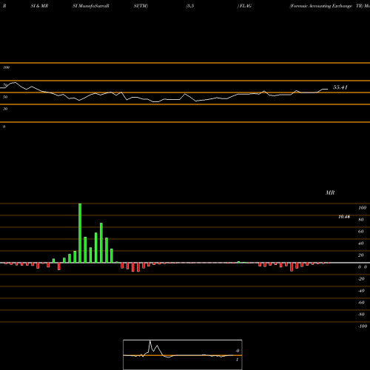
Task: Click the MR axis label 20
Action: point(361,255)
